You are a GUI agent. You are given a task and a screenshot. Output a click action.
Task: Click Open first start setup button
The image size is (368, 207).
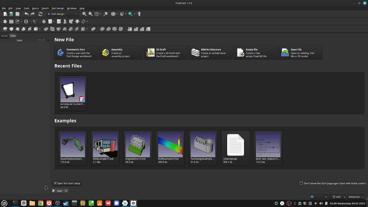(67, 183)
